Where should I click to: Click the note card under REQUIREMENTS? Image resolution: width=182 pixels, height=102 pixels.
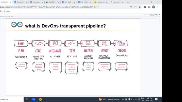(21, 65)
